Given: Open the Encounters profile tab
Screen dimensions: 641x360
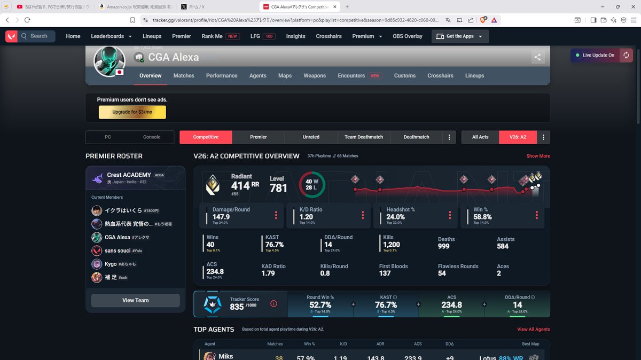Looking at the screenshot, I should (x=359, y=76).
